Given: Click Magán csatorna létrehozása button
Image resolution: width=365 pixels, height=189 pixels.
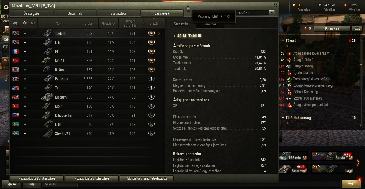Looking at the screenshot, I should pos(147,178).
